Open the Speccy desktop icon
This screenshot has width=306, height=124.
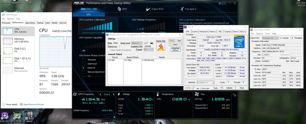click(x=30, y=117)
